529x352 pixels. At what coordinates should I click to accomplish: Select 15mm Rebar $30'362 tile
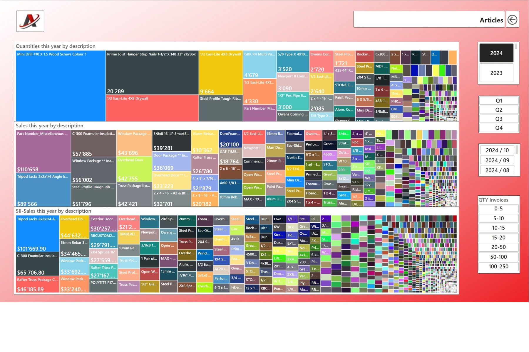coord(205,142)
